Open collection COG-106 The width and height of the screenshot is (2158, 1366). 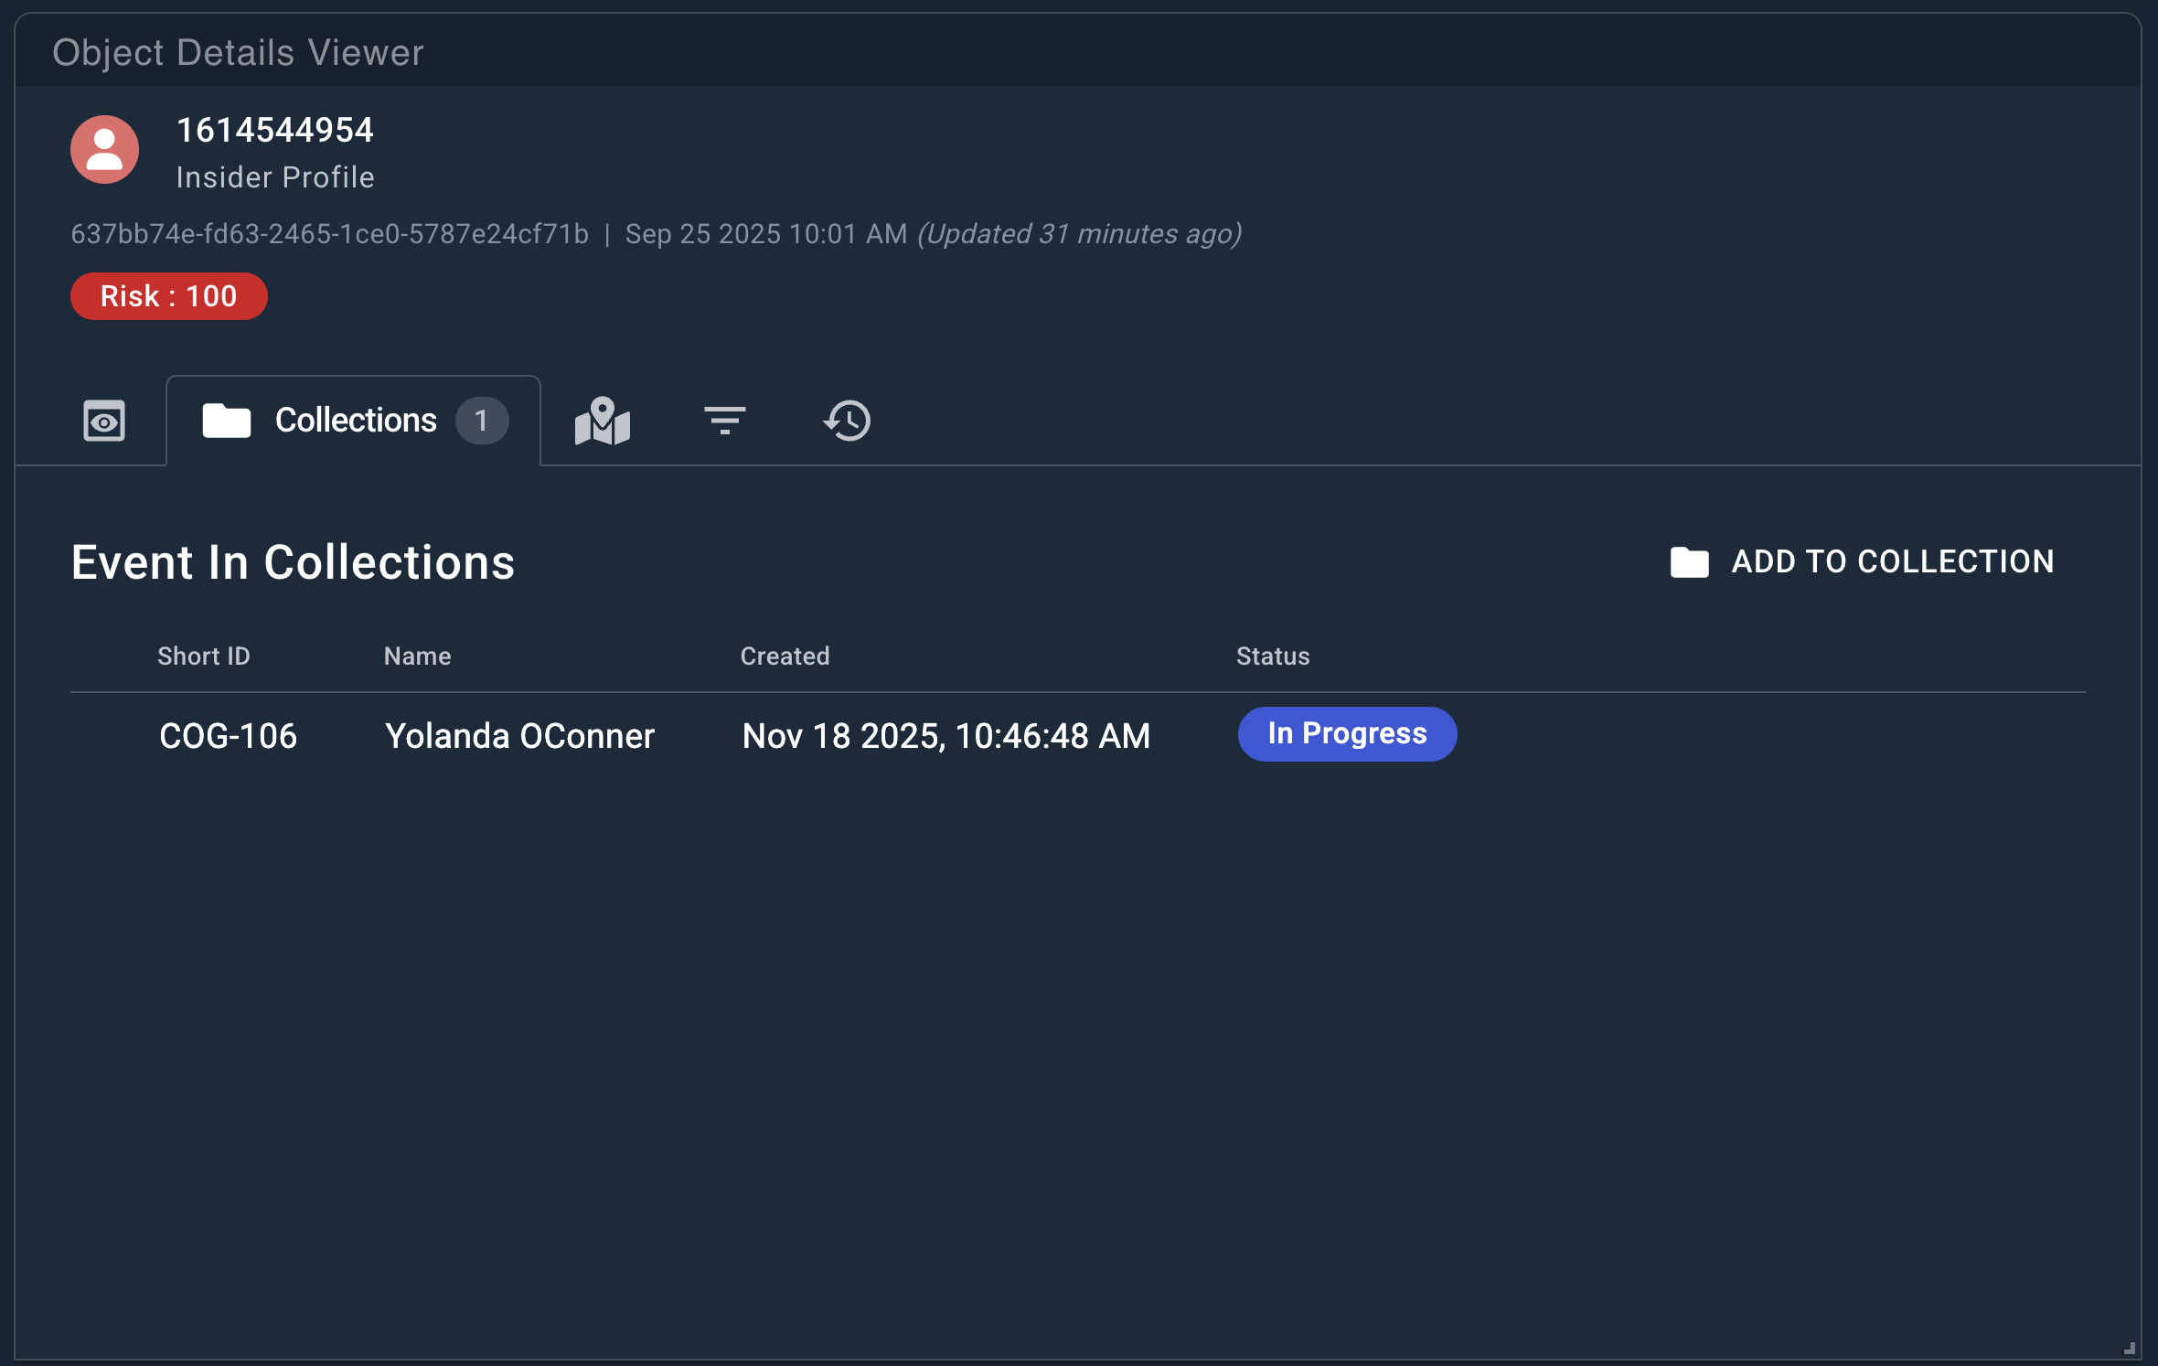tap(229, 735)
